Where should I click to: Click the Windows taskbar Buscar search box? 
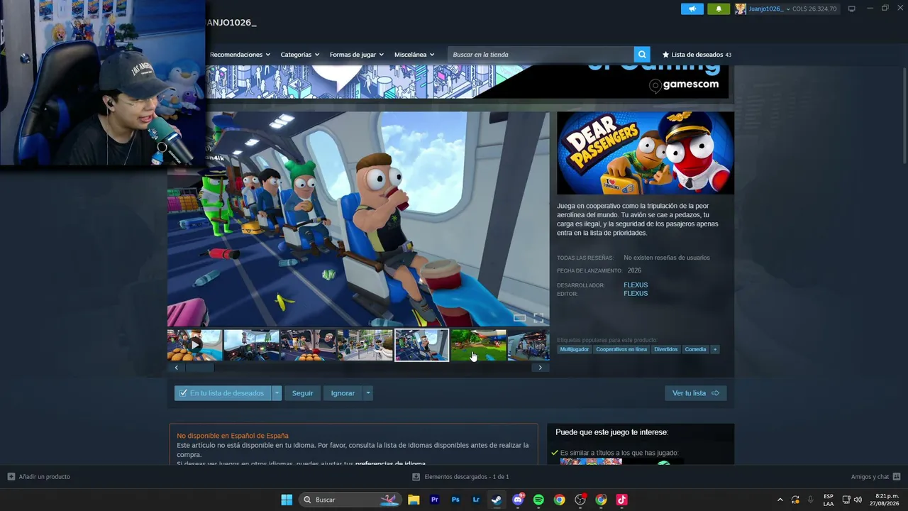(x=350, y=500)
